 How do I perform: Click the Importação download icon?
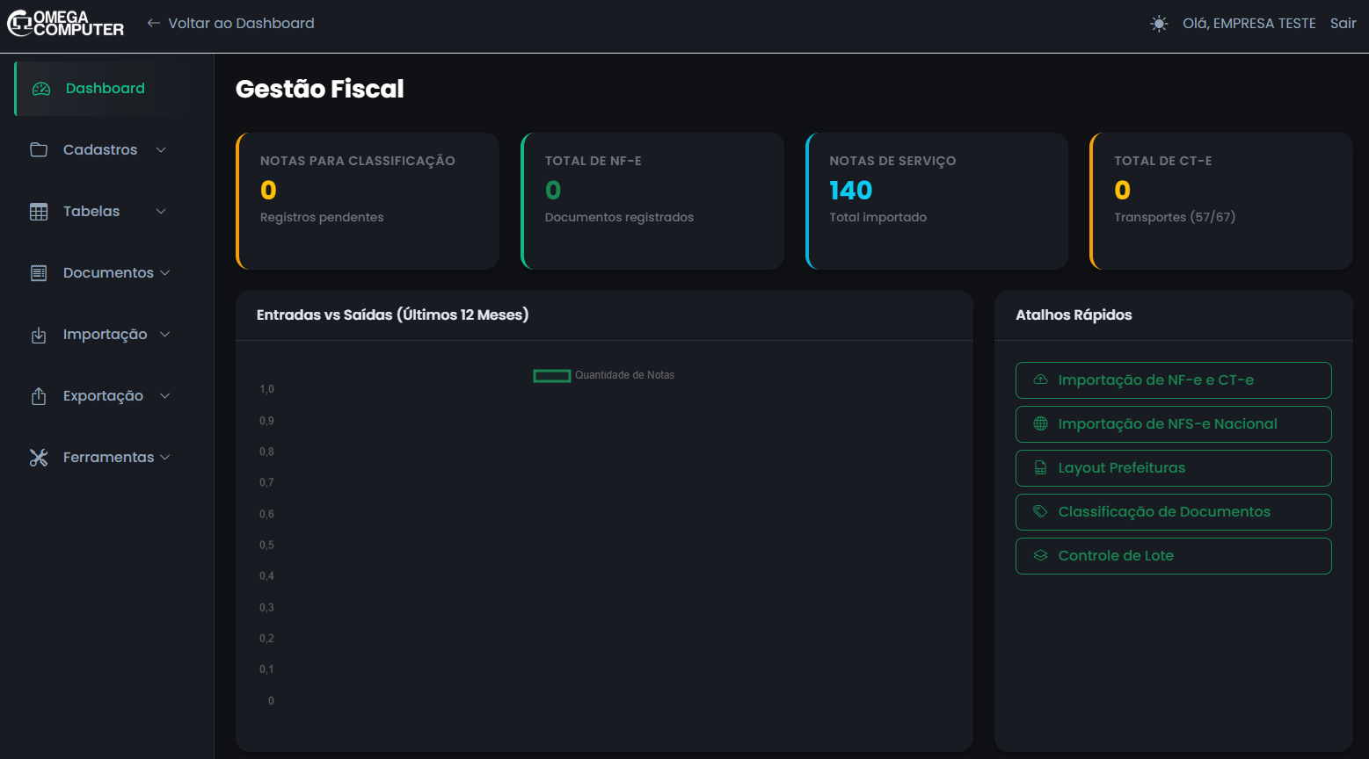click(39, 335)
